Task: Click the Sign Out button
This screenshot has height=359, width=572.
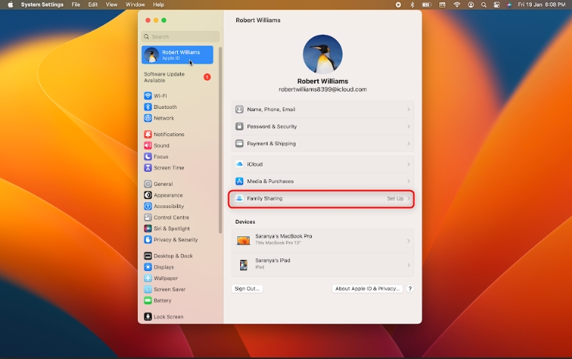Action: coord(247,289)
